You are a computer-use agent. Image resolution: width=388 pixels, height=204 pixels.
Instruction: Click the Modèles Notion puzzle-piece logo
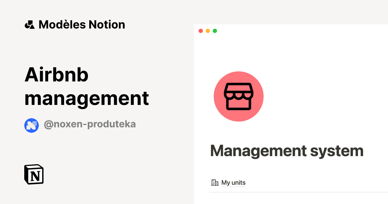(x=29, y=24)
